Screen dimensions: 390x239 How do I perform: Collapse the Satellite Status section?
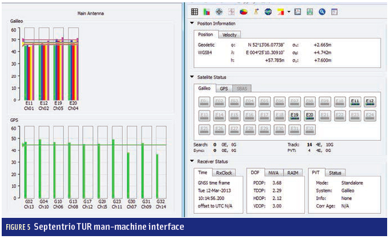(192, 77)
